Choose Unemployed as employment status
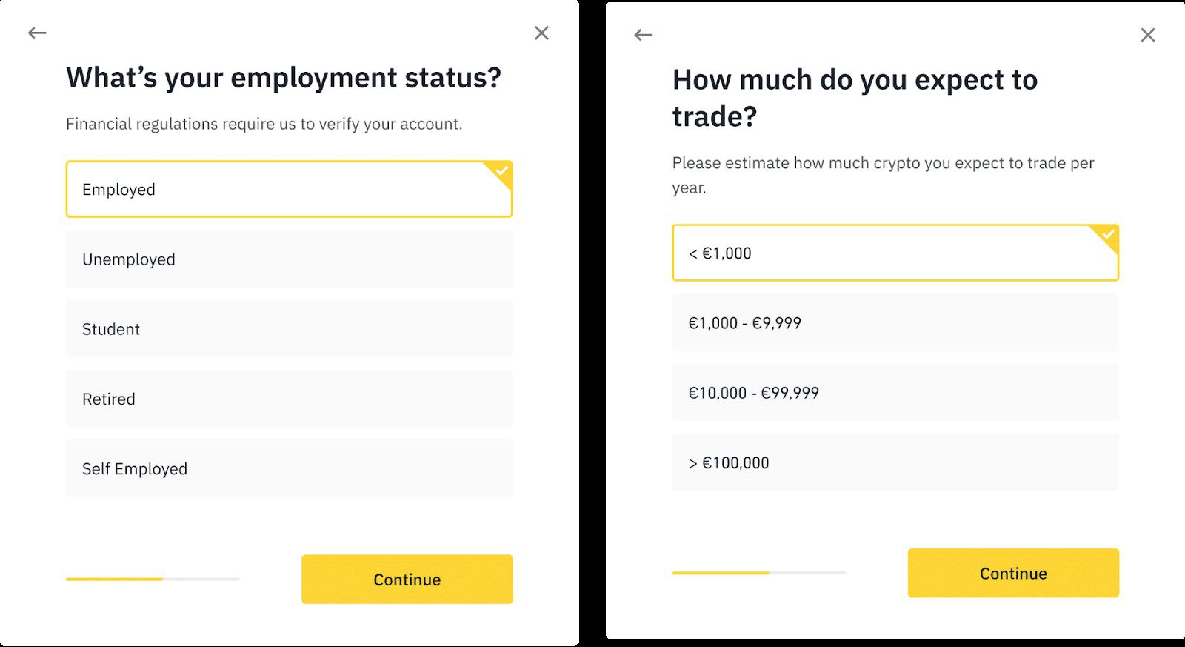The width and height of the screenshot is (1185, 647). pos(289,259)
